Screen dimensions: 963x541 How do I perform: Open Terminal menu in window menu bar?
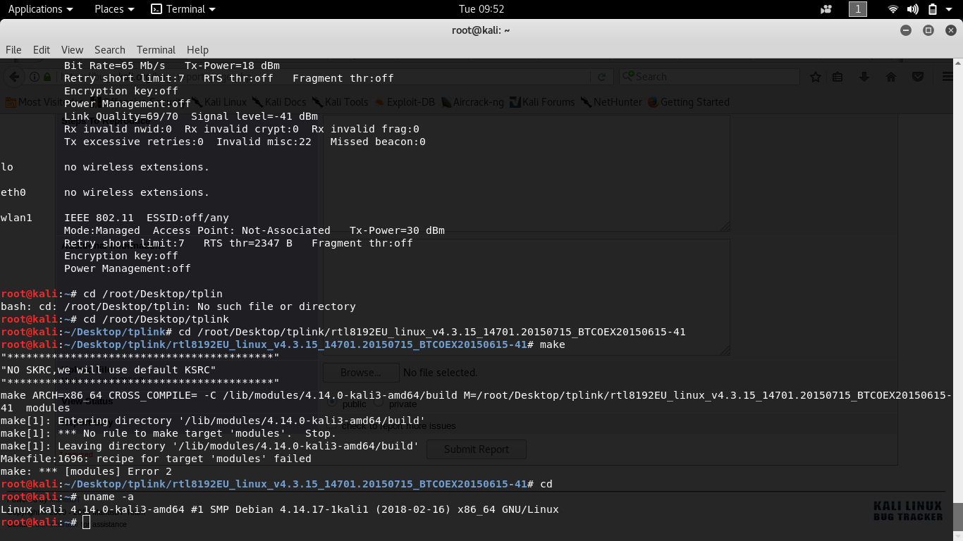[156, 49]
